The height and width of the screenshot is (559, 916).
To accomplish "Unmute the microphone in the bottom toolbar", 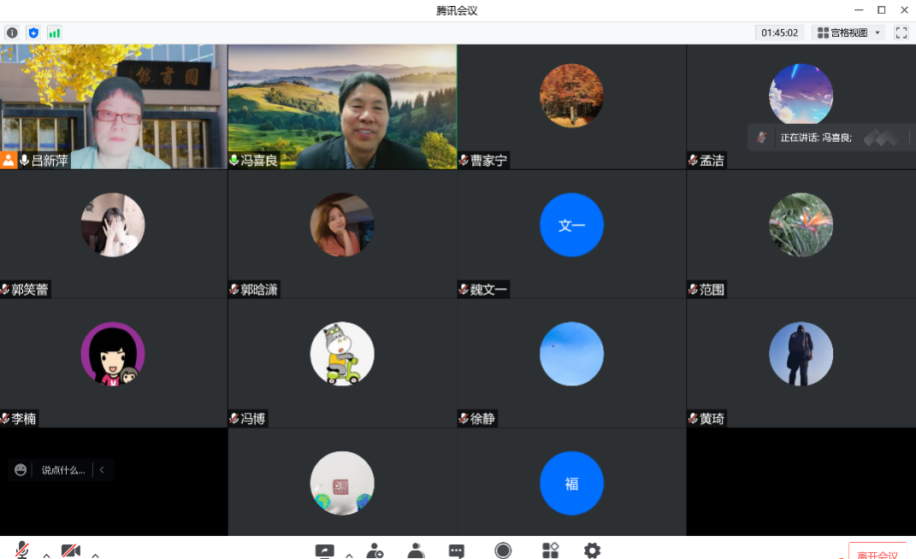I will (x=22, y=550).
